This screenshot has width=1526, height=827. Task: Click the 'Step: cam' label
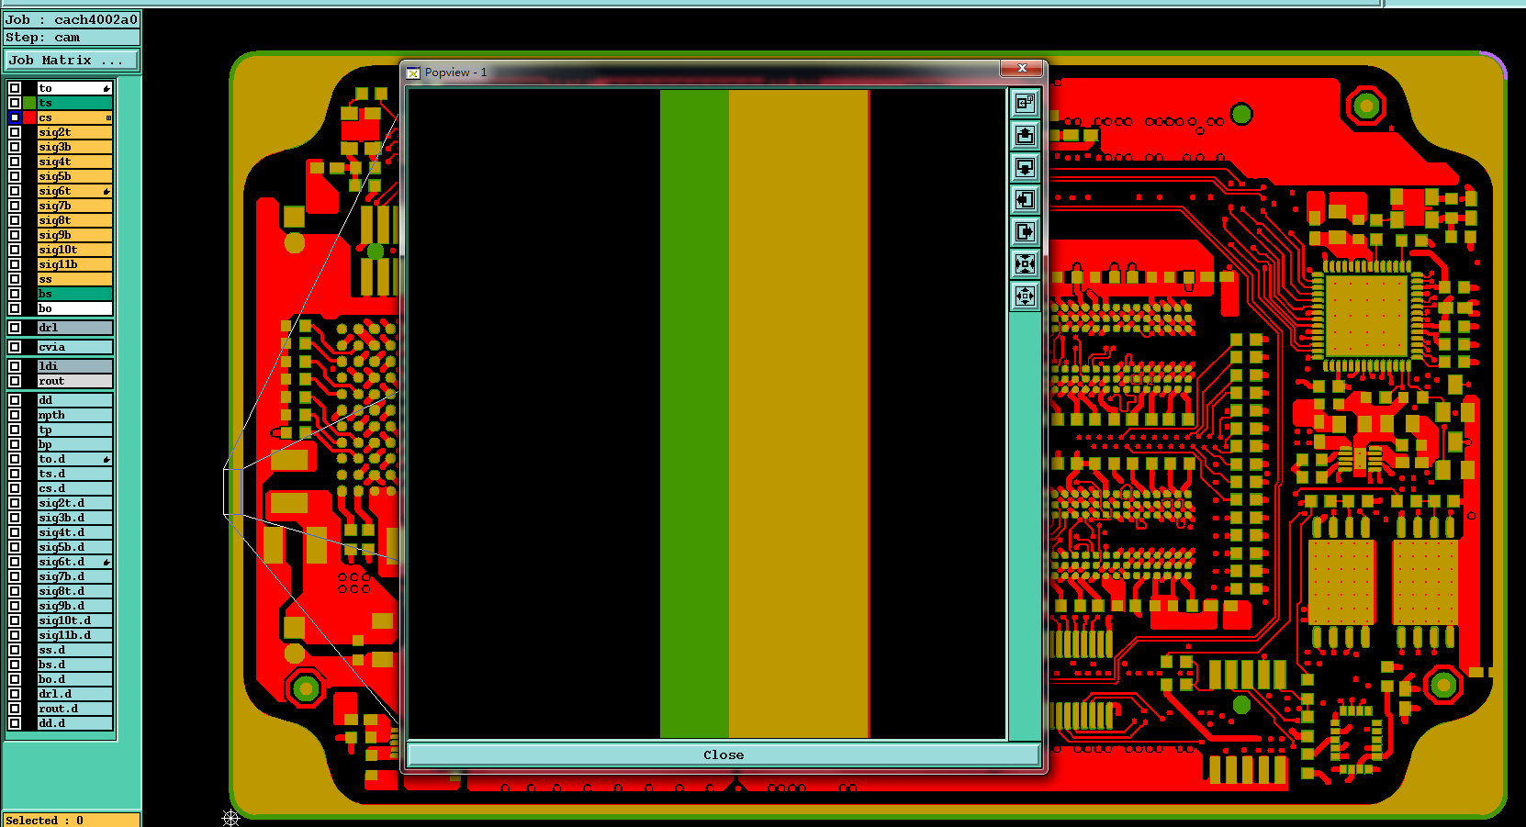72,38
